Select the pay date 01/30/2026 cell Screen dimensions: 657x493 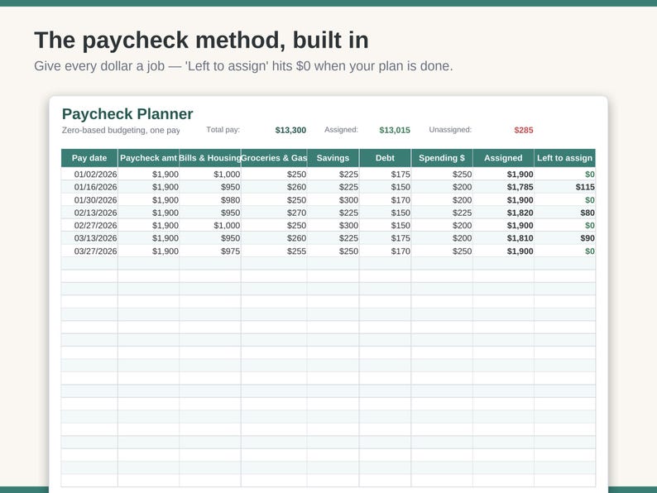click(x=89, y=200)
